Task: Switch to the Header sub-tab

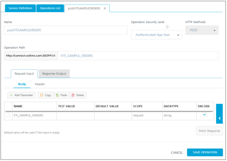Action: 40,84
